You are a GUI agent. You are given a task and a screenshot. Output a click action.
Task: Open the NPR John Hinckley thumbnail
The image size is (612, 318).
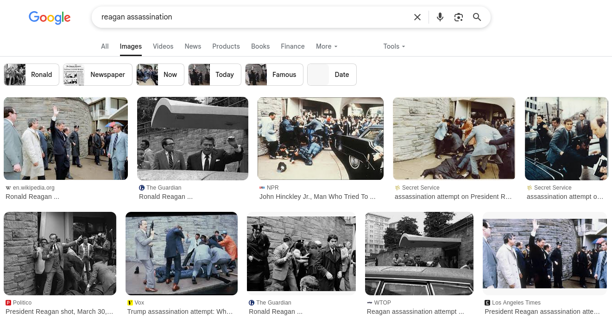(x=321, y=139)
